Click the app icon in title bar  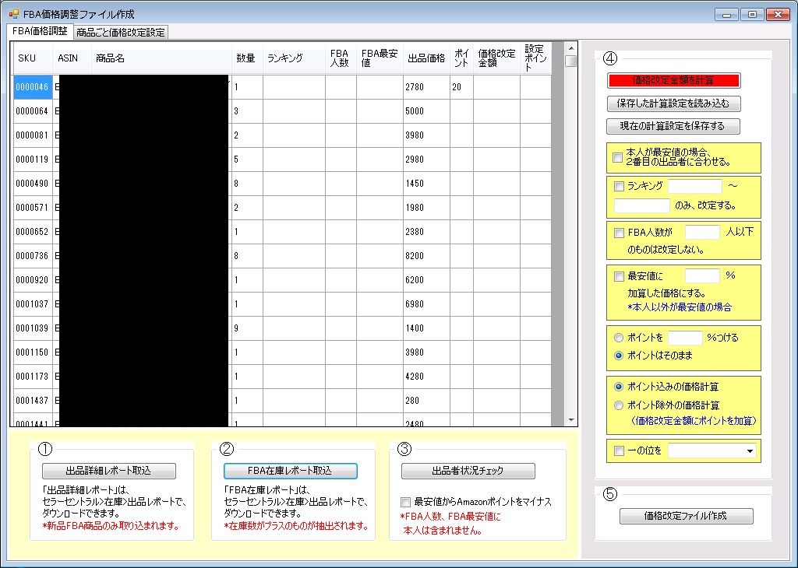pos(14,14)
